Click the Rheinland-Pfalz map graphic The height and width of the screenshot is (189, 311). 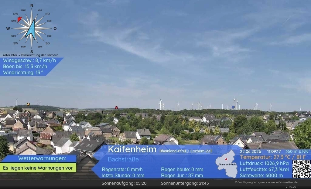coord(227,164)
